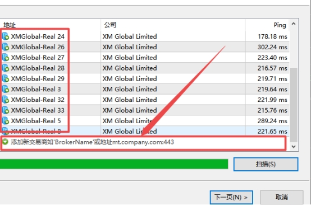Click the scrollbar up arrow
The image size is (311, 205).
[x=294, y=24]
